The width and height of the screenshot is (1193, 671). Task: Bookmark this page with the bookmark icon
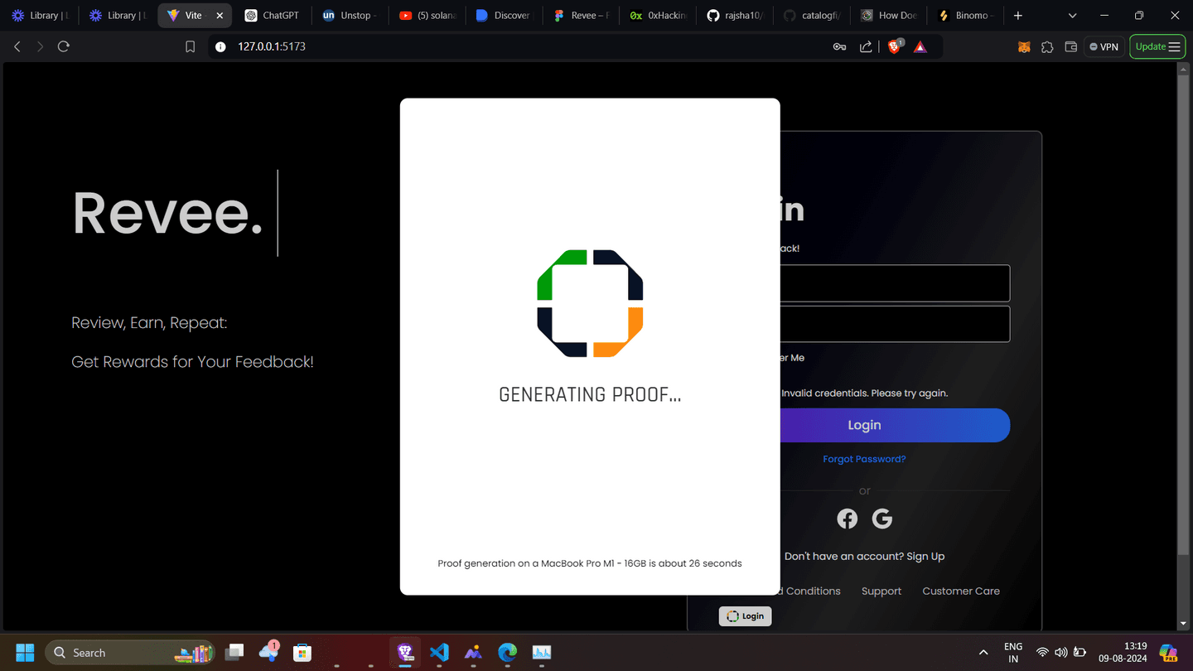[190, 47]
